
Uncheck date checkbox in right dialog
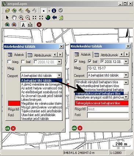[x=102, y=62]
